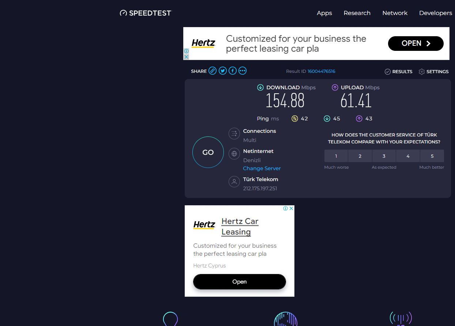This screenshot has height=326, width=455.
Task: Choose rating 5 Much better
Action: [x=432, y=156]
